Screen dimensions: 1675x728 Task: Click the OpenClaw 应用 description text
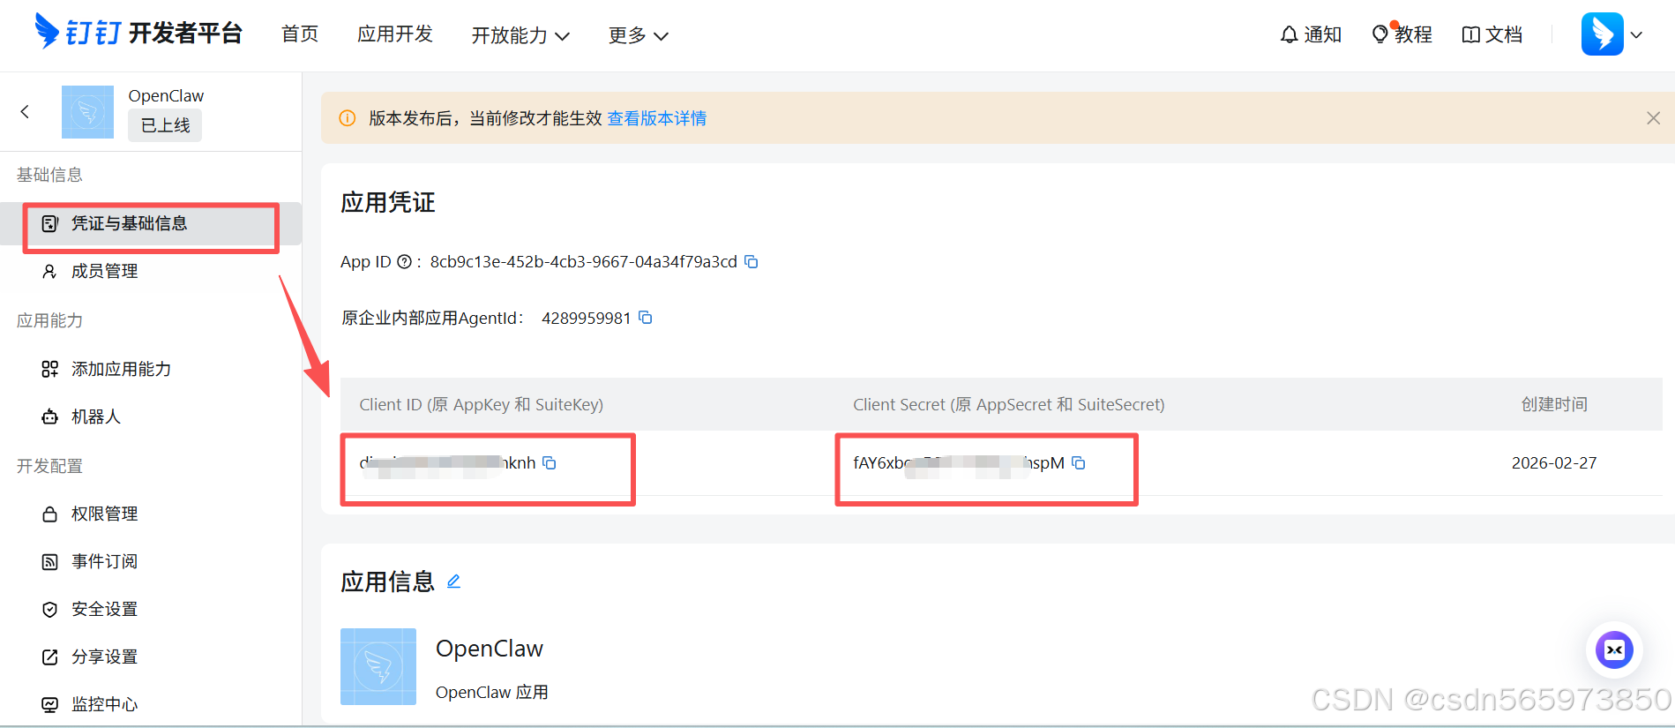(x=492, y=693)
